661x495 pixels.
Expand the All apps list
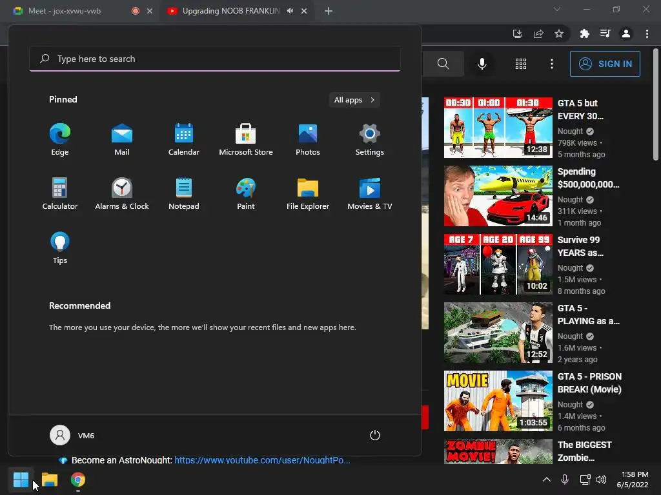coord(354,100)
